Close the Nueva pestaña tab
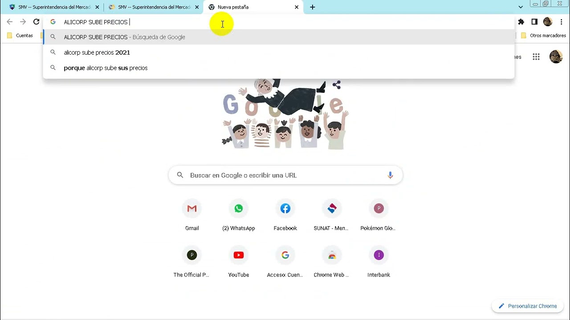 click(297, 7)
